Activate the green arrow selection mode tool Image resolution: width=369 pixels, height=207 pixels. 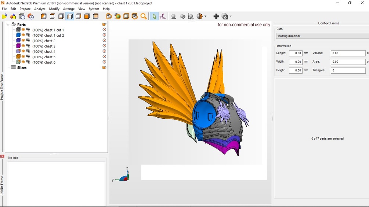tap(154, 16)
